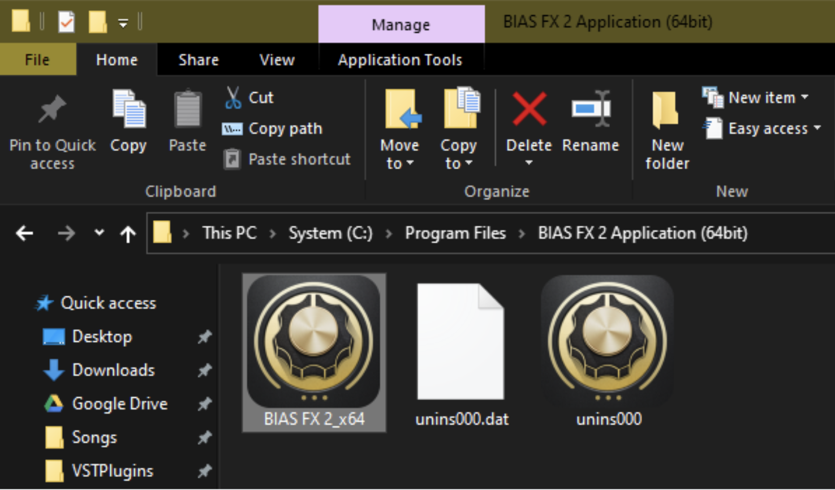Click the Properties checkmark icon in title bar
The width and height of the screenshot is (835, 490).
pyautogui.click(x=67, y=22)
